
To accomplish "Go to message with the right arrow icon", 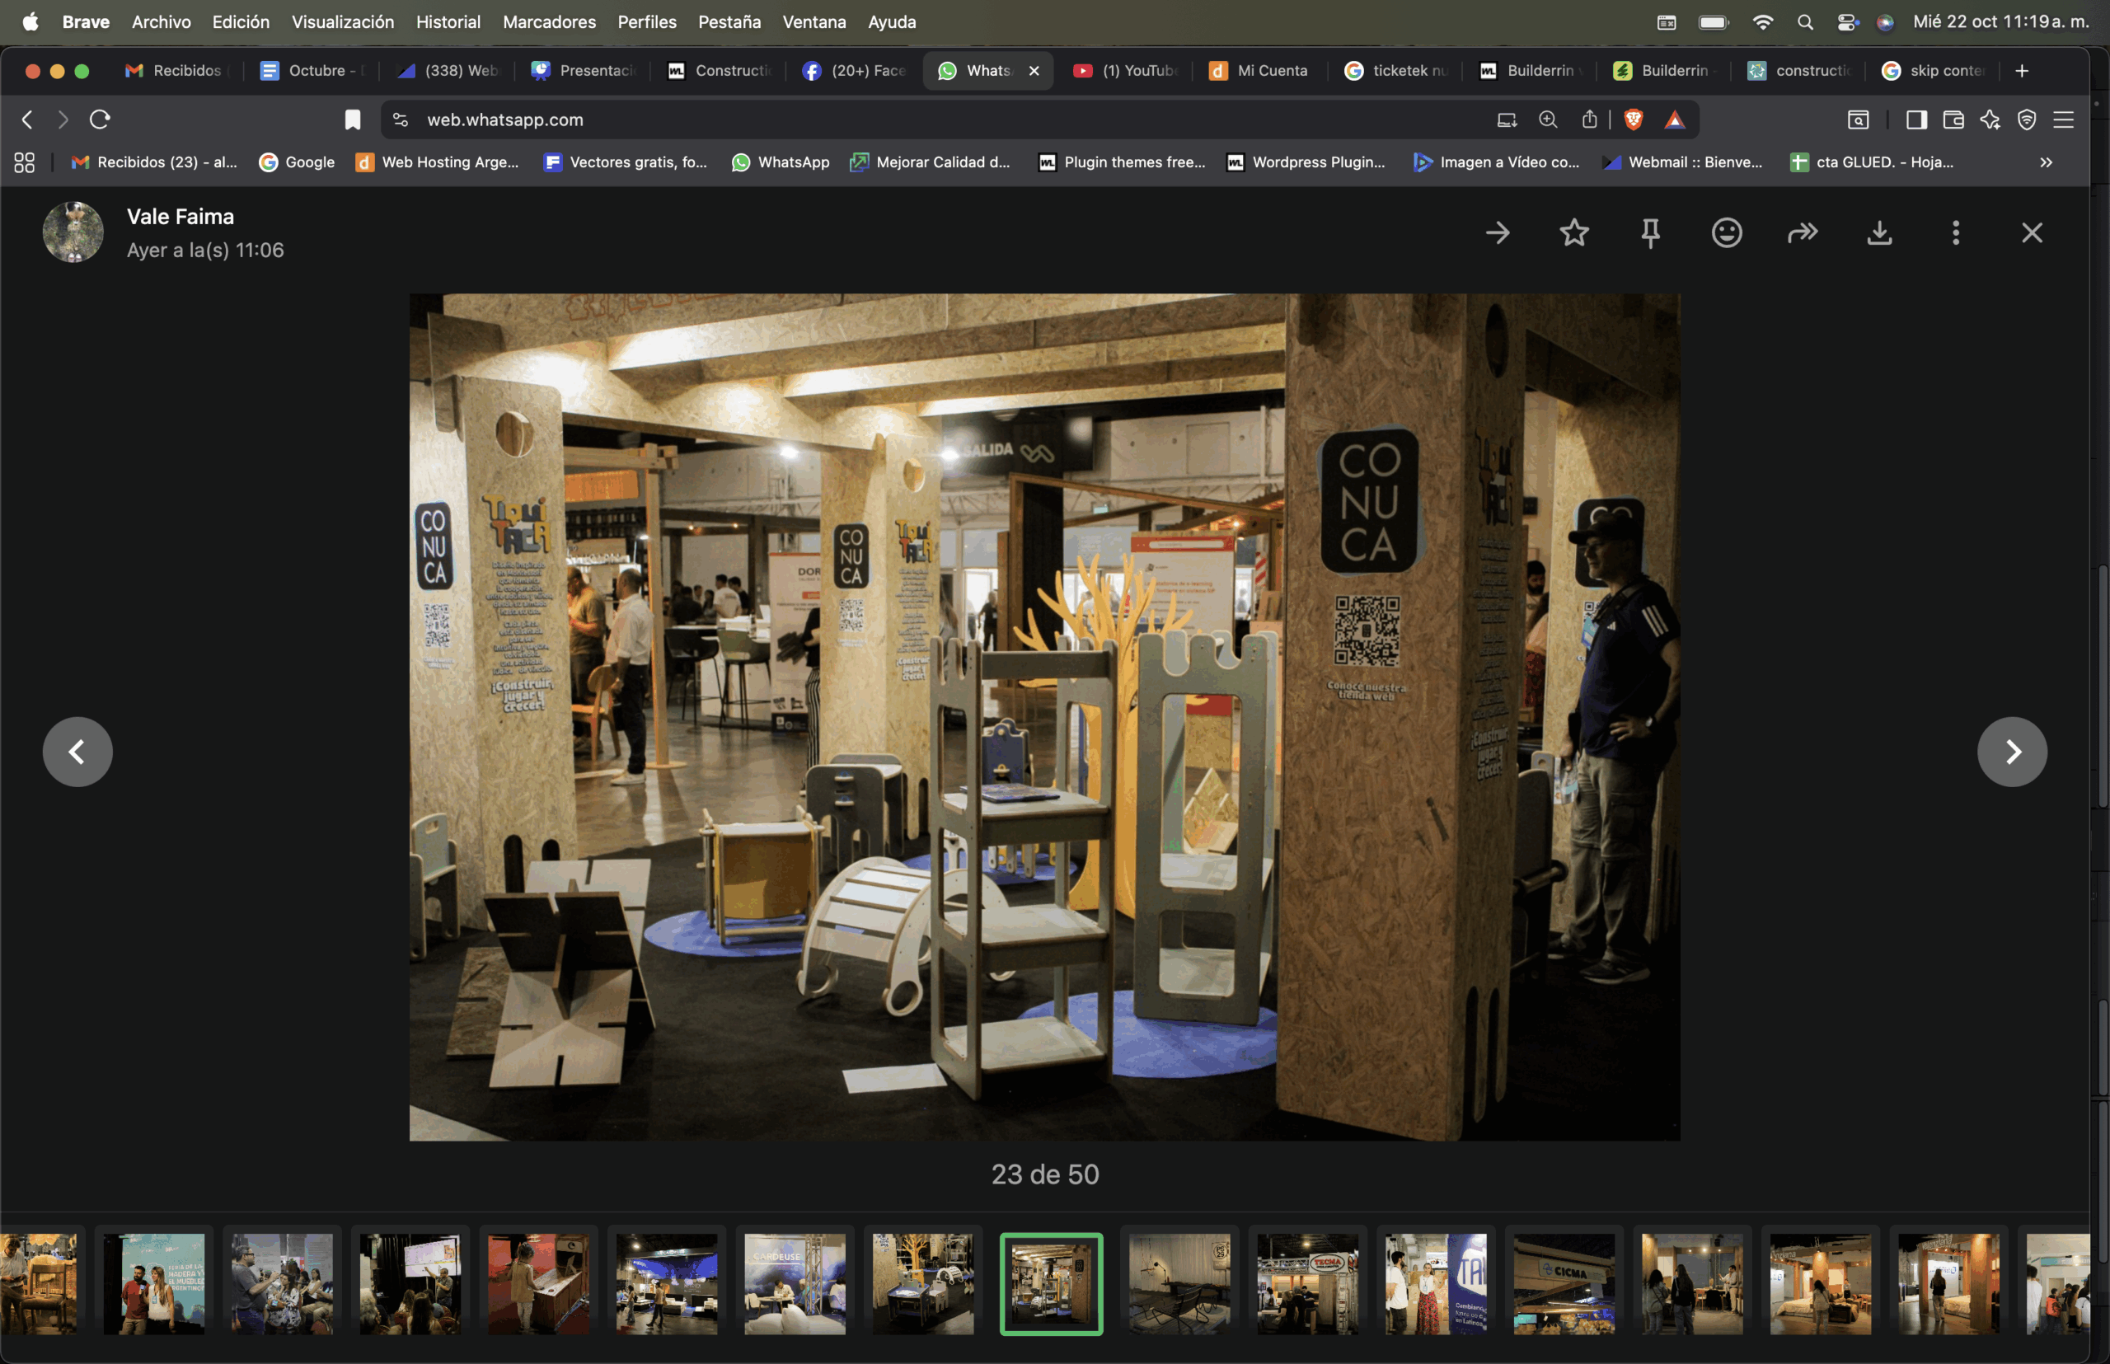I will point(1498,233).
